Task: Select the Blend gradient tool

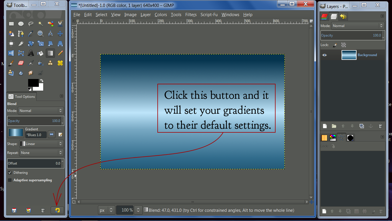Action: point(50,53)
